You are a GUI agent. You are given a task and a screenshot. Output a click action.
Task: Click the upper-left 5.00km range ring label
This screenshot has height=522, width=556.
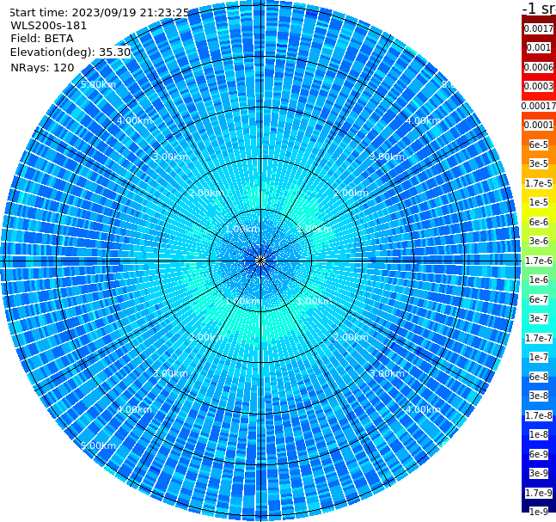click(x=98, y=84)
